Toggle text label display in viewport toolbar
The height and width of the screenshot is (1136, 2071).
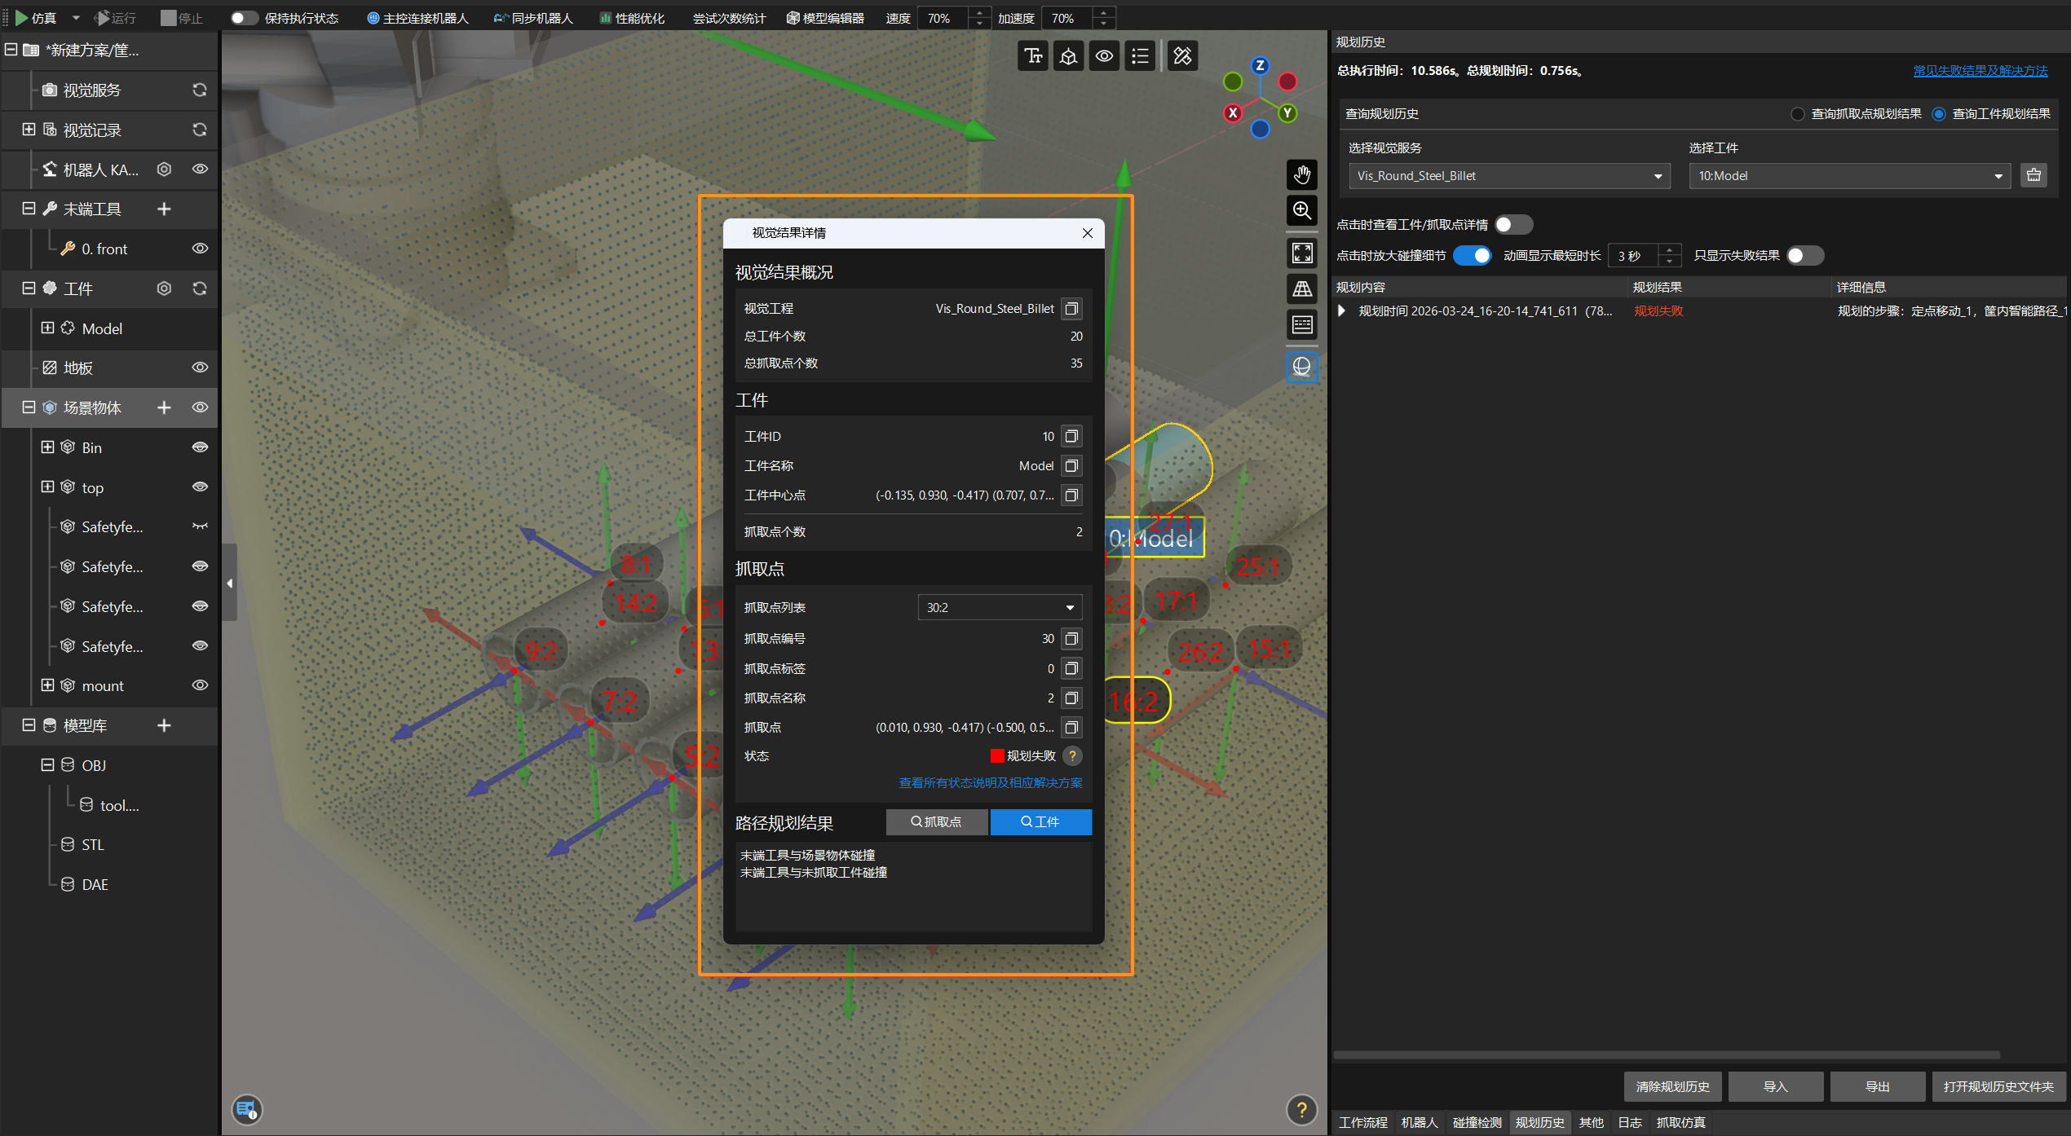1033,55
